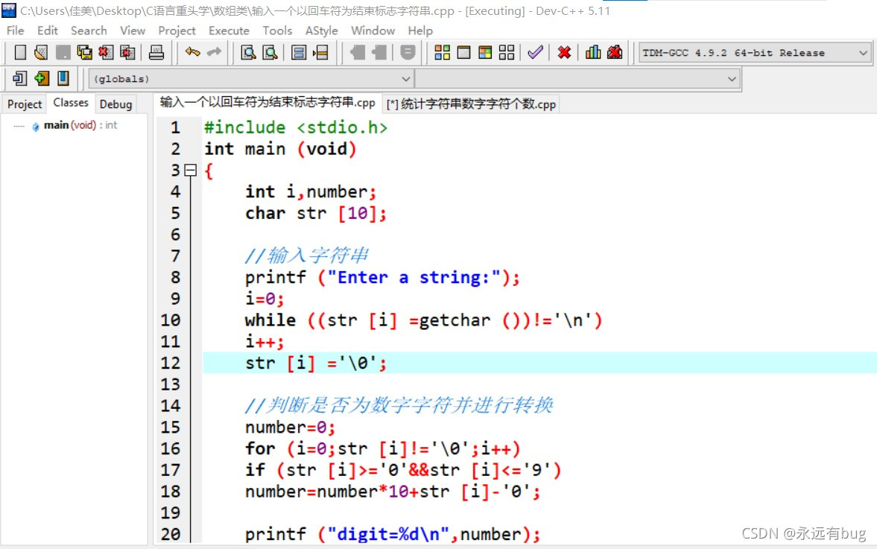Switch to the Project side tab
The width and height of the screenshot is (877, 549).
click(25, 104)
